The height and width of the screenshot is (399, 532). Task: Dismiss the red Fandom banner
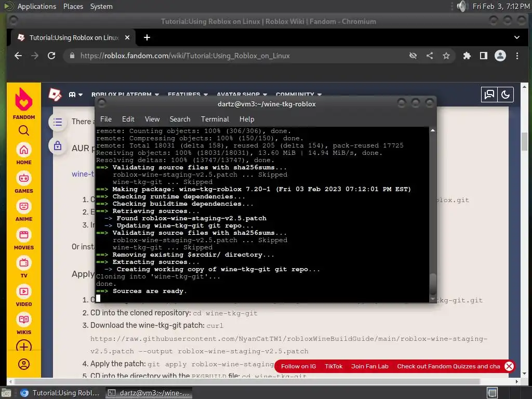tap(509, 366)
